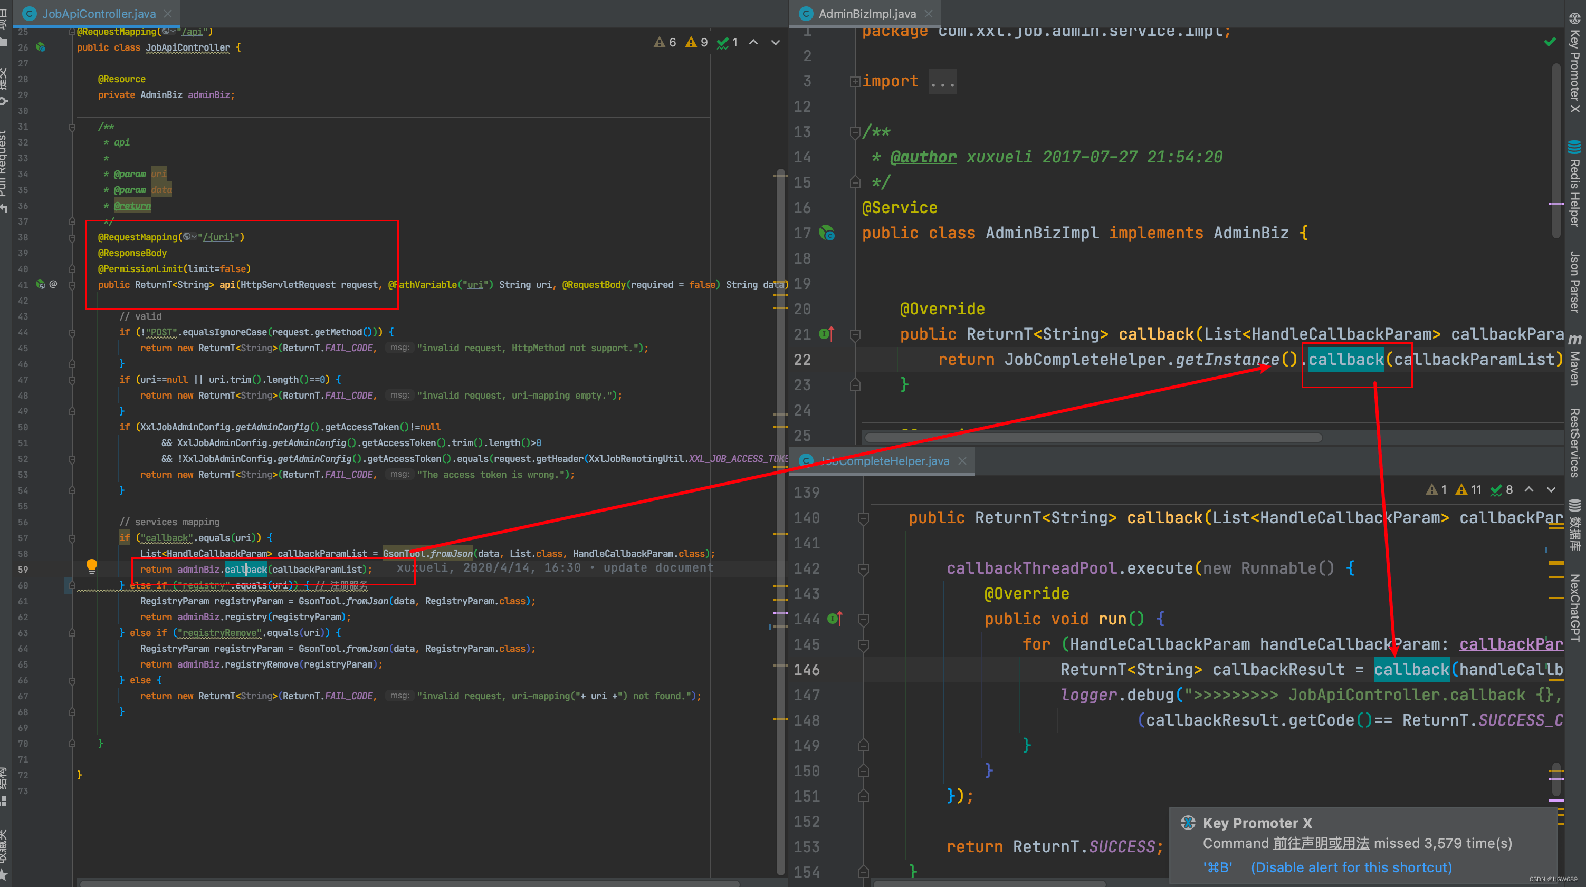Click Disable alert for this shortcut link

coord(1351,867)
